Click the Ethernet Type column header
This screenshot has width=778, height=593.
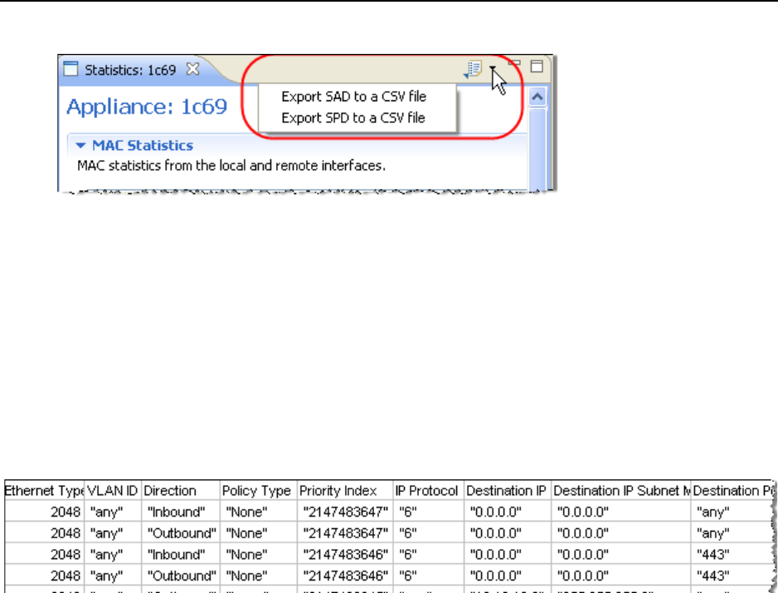(44, 491)
